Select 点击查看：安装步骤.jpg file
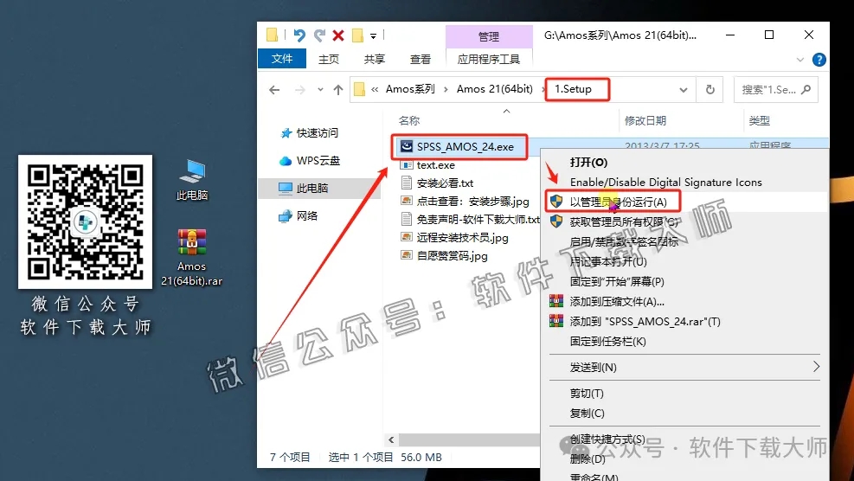Screen dimensions: 854x481 tap(472, 202)
